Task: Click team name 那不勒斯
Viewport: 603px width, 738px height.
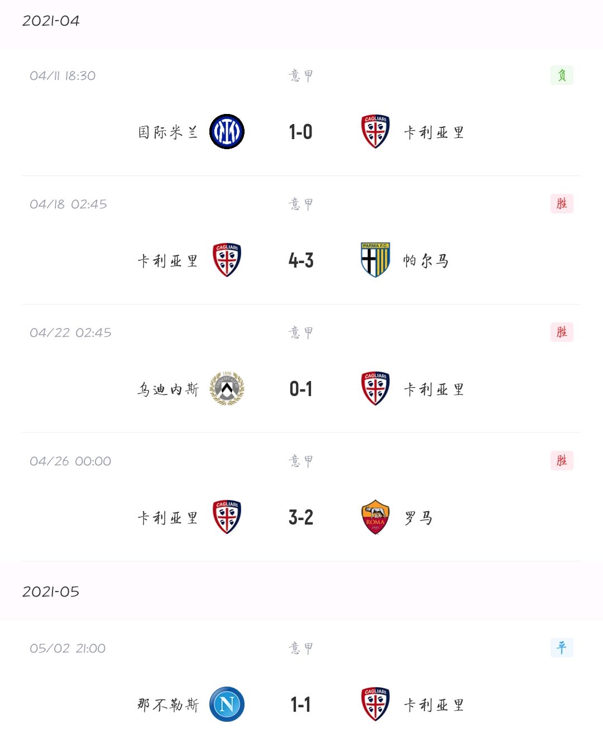Action: [168, 705]
